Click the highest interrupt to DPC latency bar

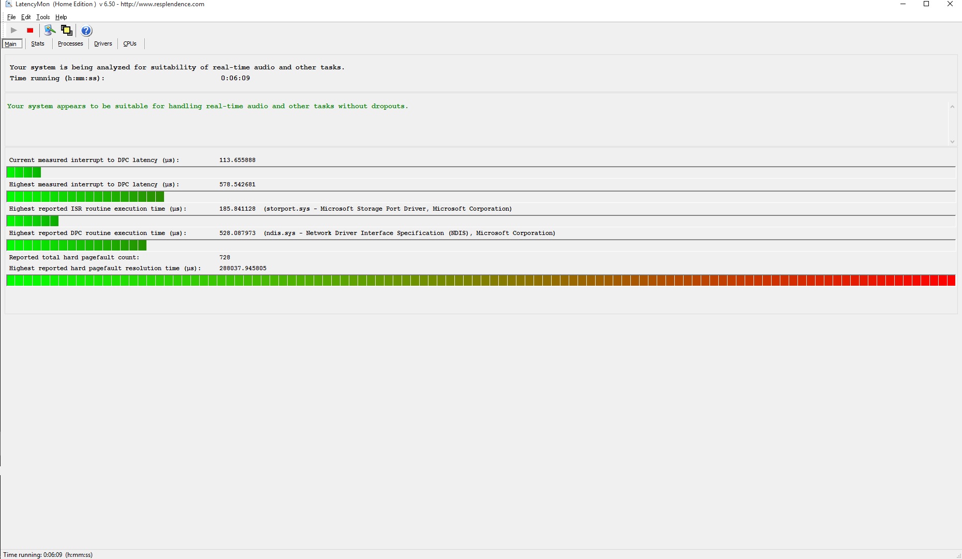pyautogui.click(x=85, y=197)
